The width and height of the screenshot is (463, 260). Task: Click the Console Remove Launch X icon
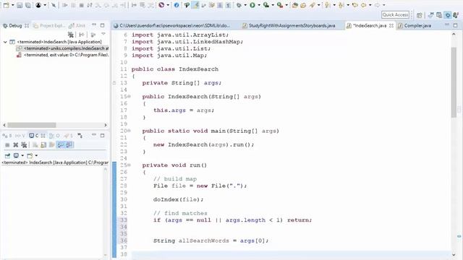point(16,144)
